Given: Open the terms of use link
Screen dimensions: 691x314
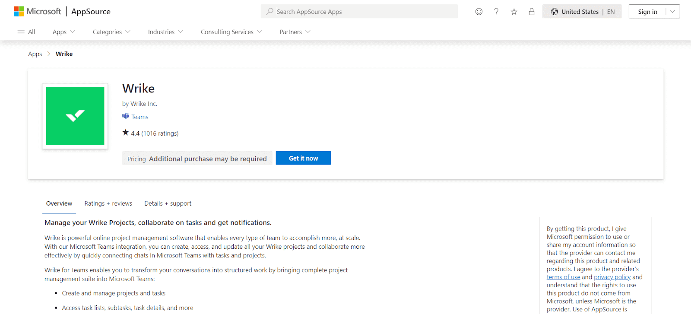Looking at the screenshot, I should pyautogui.click(x=563, y=277).
